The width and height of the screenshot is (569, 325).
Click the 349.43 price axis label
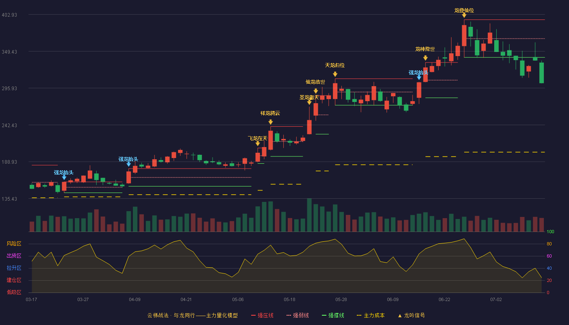(9, 52)
